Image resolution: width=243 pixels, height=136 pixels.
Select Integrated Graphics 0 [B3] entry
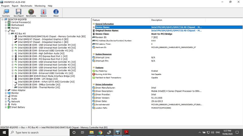click(43, 39)
